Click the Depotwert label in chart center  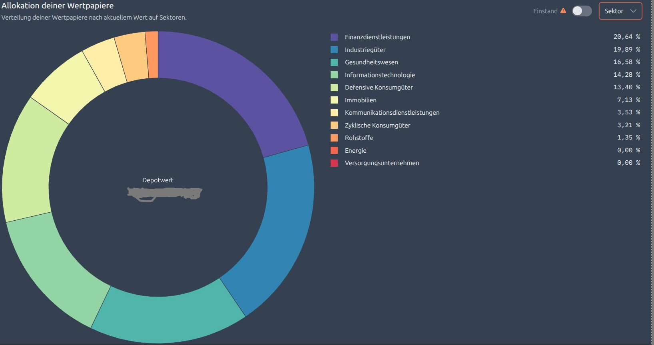pyautogui.click(x=158, y=180)
